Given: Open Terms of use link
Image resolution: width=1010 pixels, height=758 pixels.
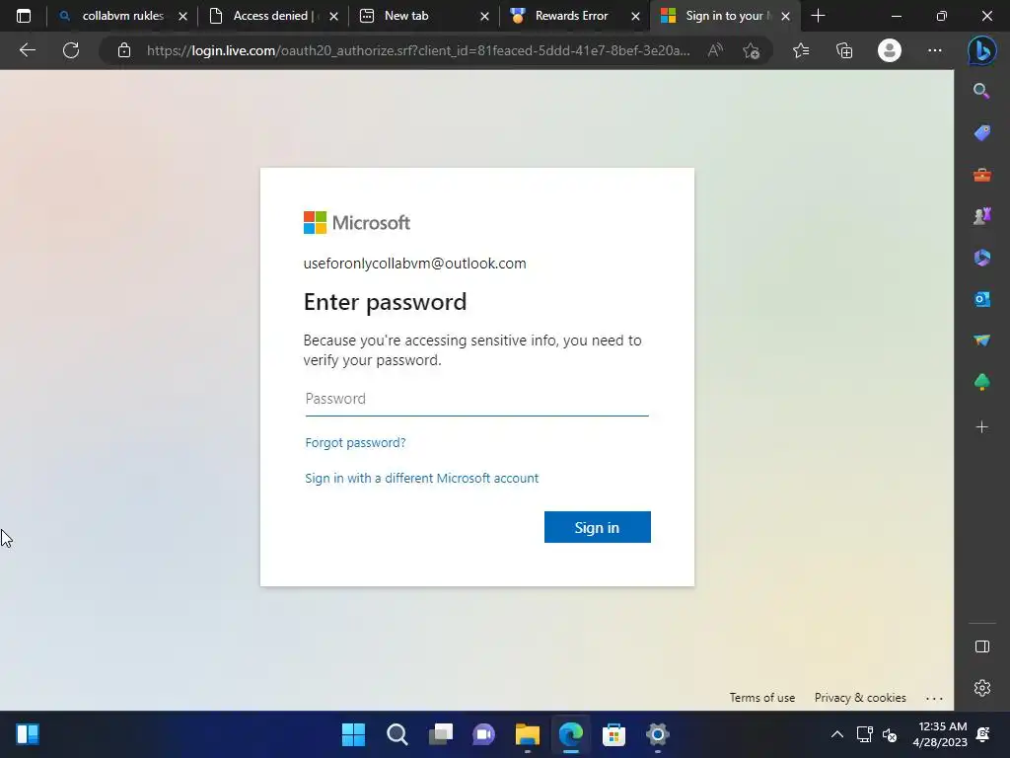Looking at the screenshot, I should pos(762,698).
